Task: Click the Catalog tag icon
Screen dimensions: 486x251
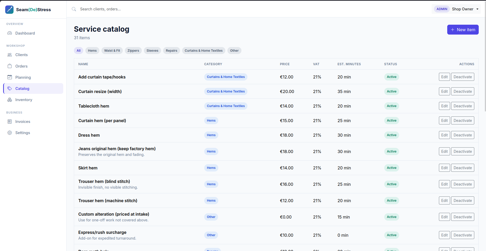Action: click(10, 88)
